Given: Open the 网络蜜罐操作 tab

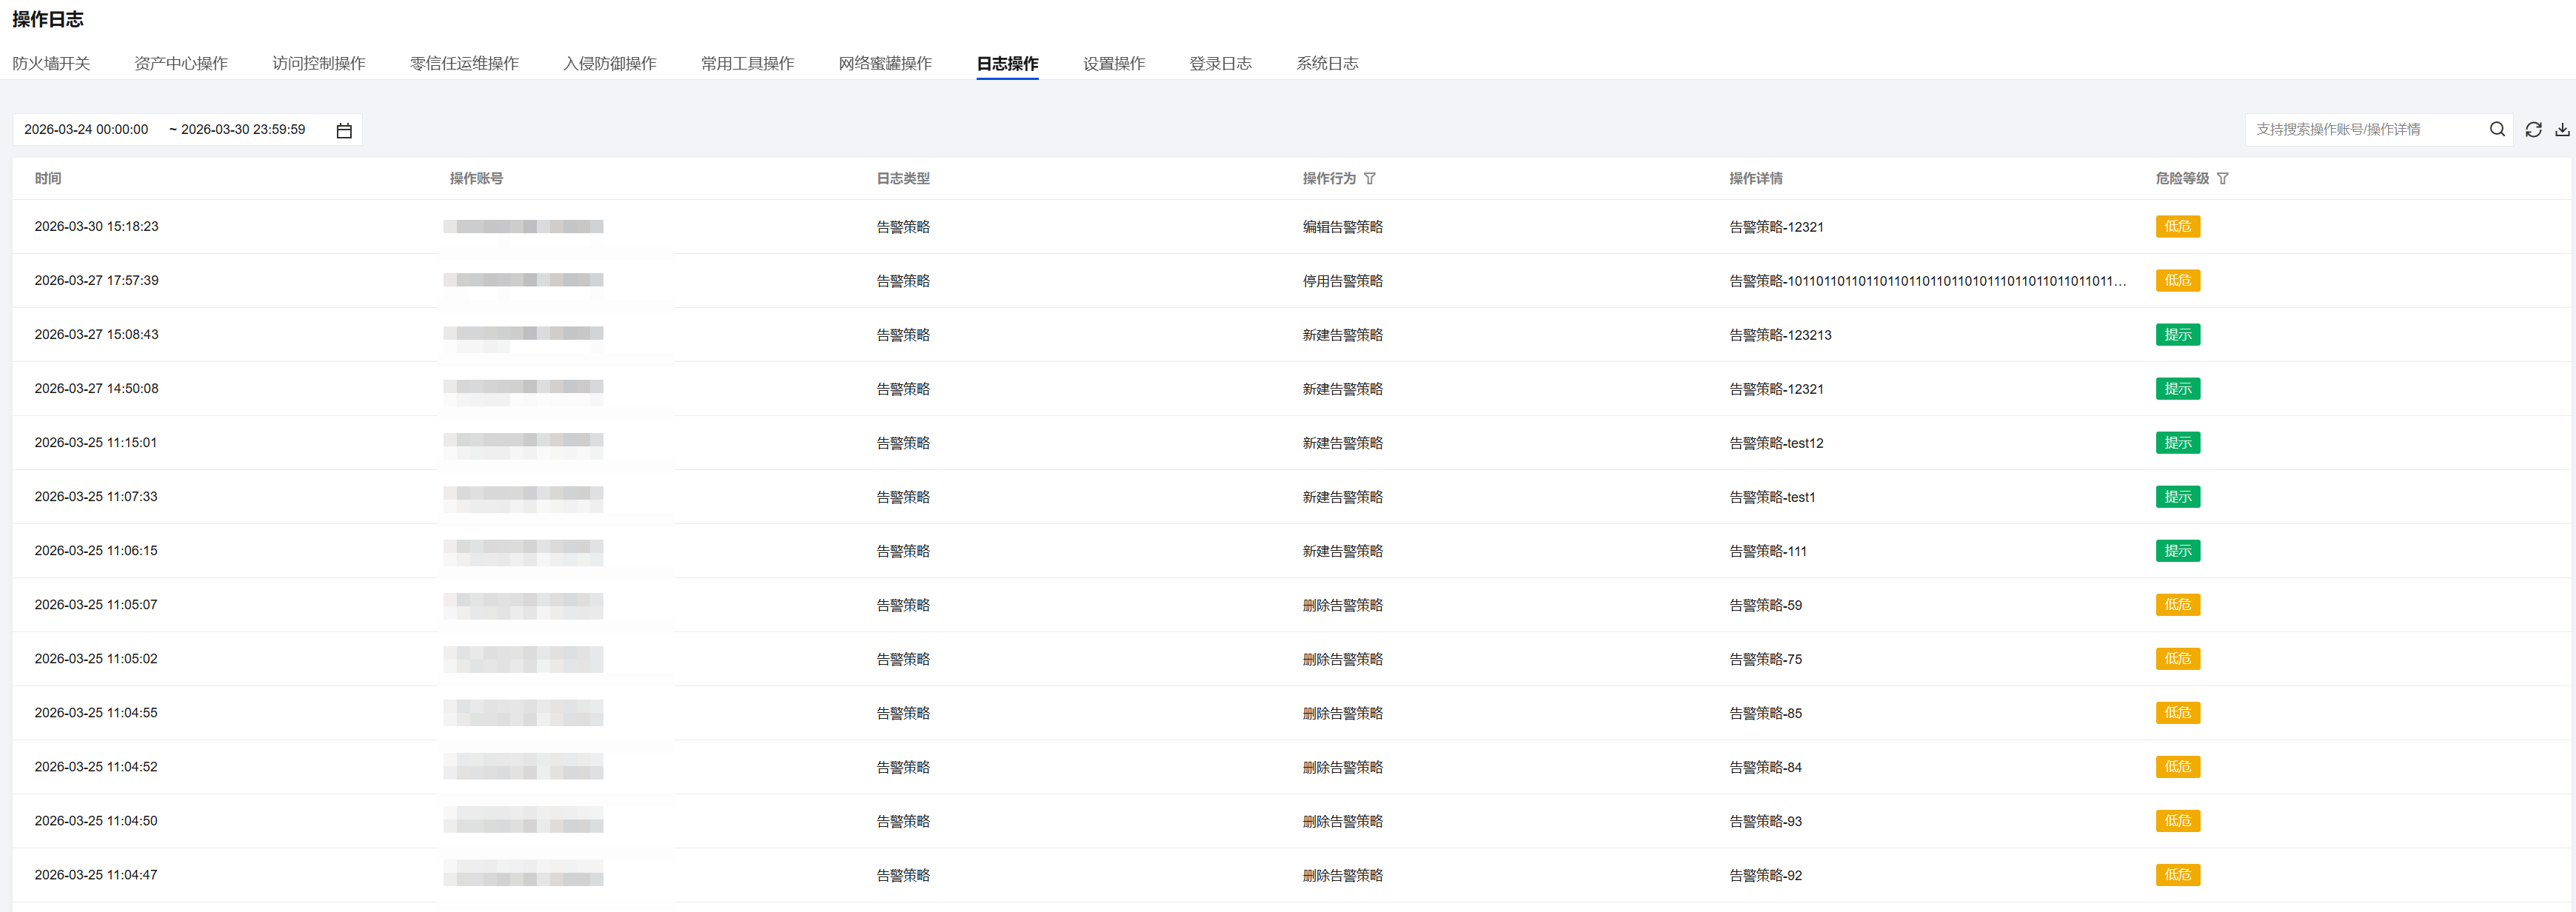Looking at the screenshot, I should click(x=884, y=63).
